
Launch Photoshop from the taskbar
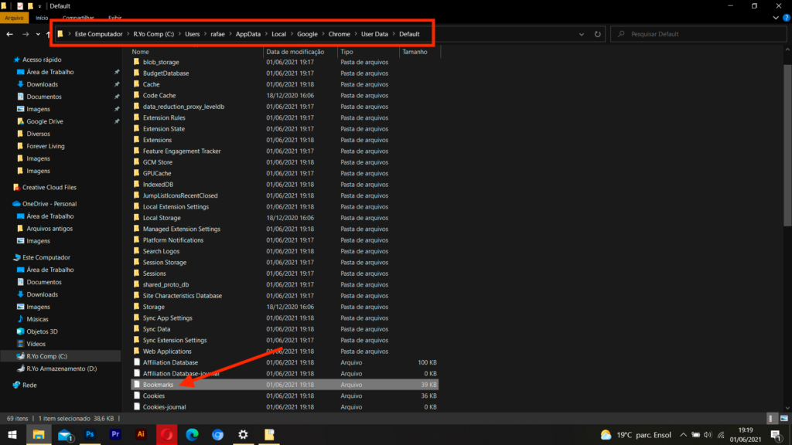90,434
